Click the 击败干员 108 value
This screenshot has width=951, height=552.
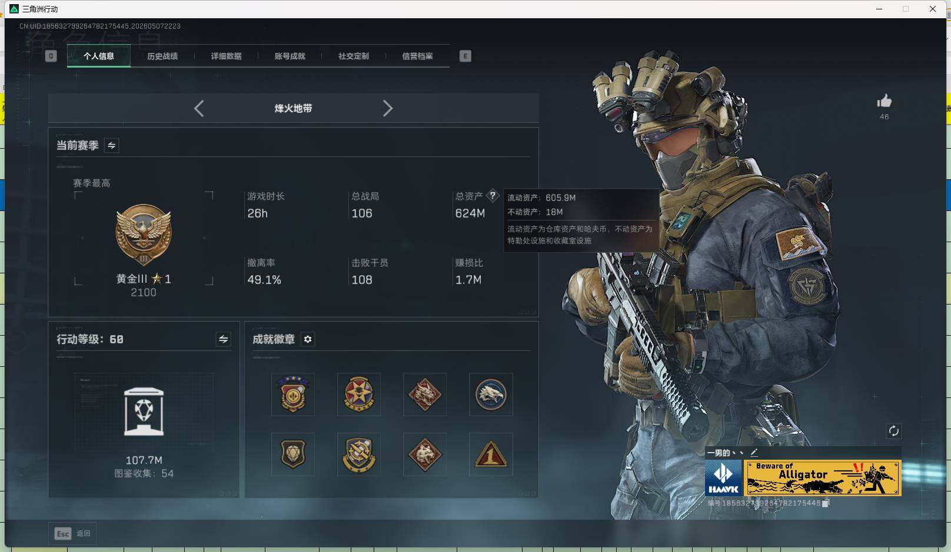[362, 280]
